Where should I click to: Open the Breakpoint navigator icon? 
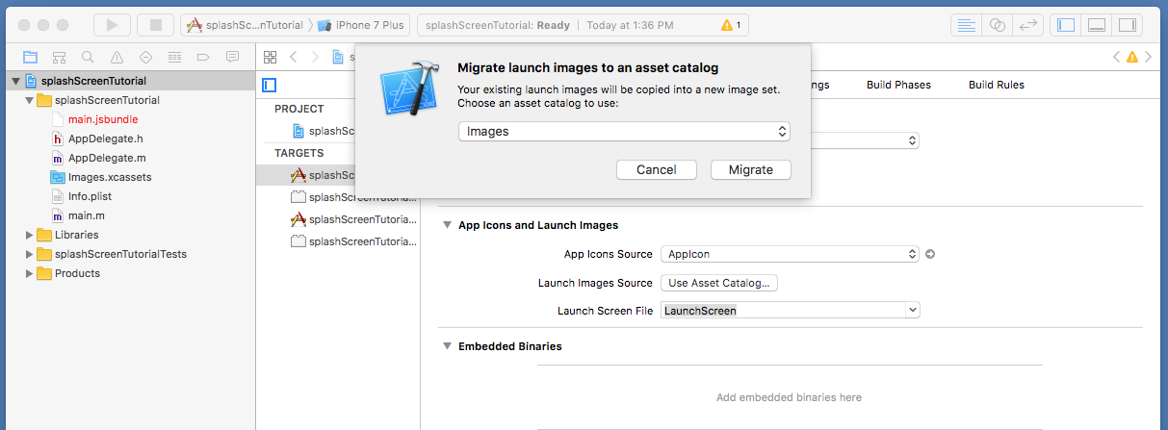203,57
